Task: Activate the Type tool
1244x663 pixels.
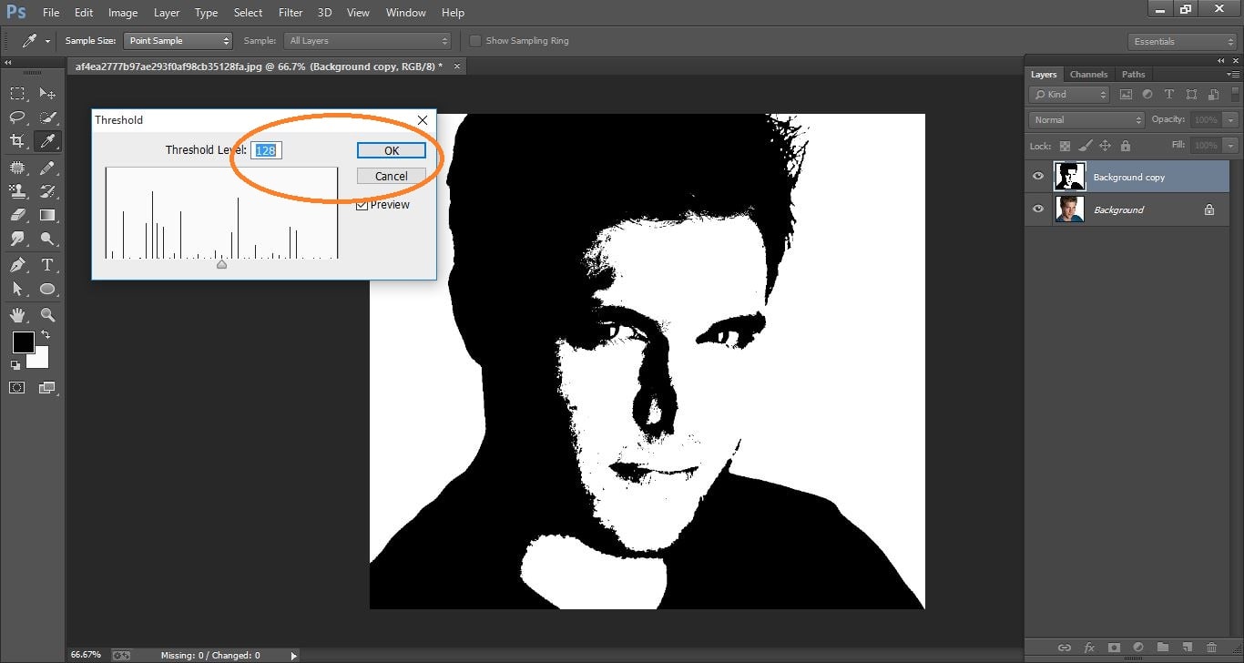Action: (x=47, y=264)
